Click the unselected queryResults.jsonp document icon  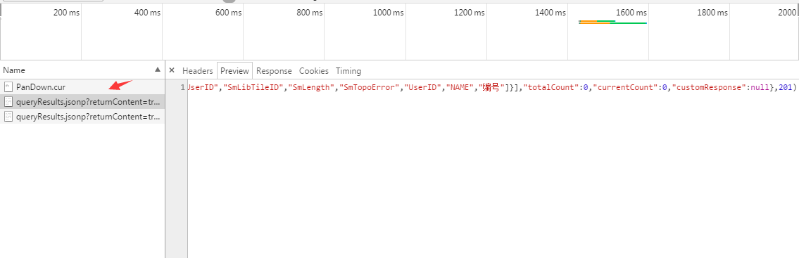pyautogui.click(x=8, y=117)
